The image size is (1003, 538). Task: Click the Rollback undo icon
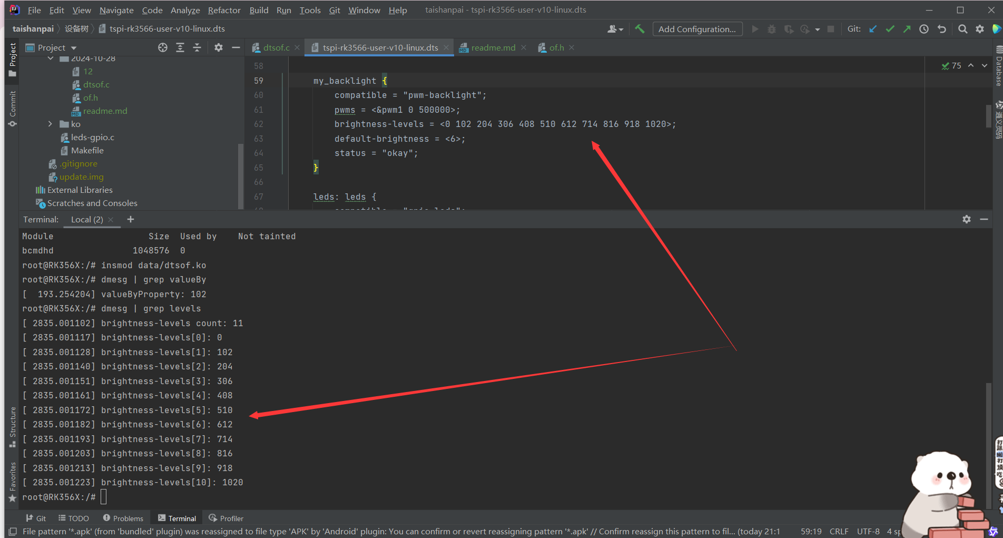click(942, 29)
